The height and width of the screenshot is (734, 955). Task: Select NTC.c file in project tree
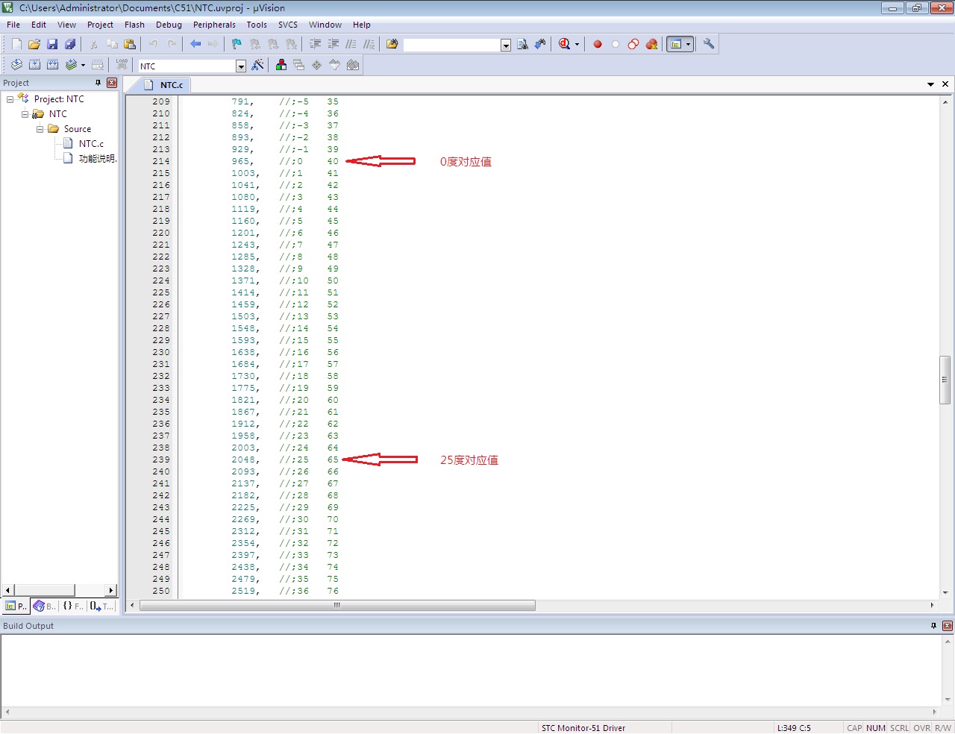pos(91,144)
